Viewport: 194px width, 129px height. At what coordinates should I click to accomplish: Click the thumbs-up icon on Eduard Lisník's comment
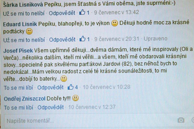(83, 39)
